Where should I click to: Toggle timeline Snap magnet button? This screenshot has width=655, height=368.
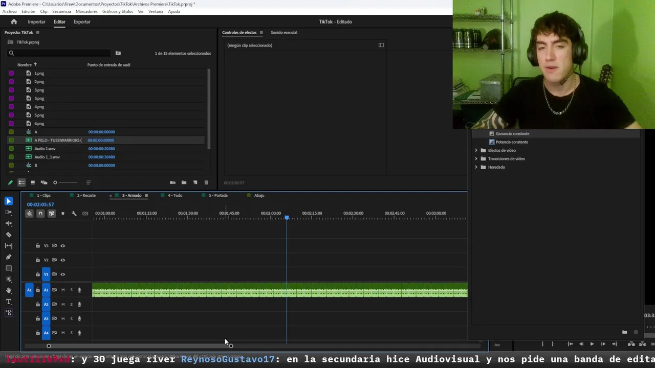click(40, 213)
